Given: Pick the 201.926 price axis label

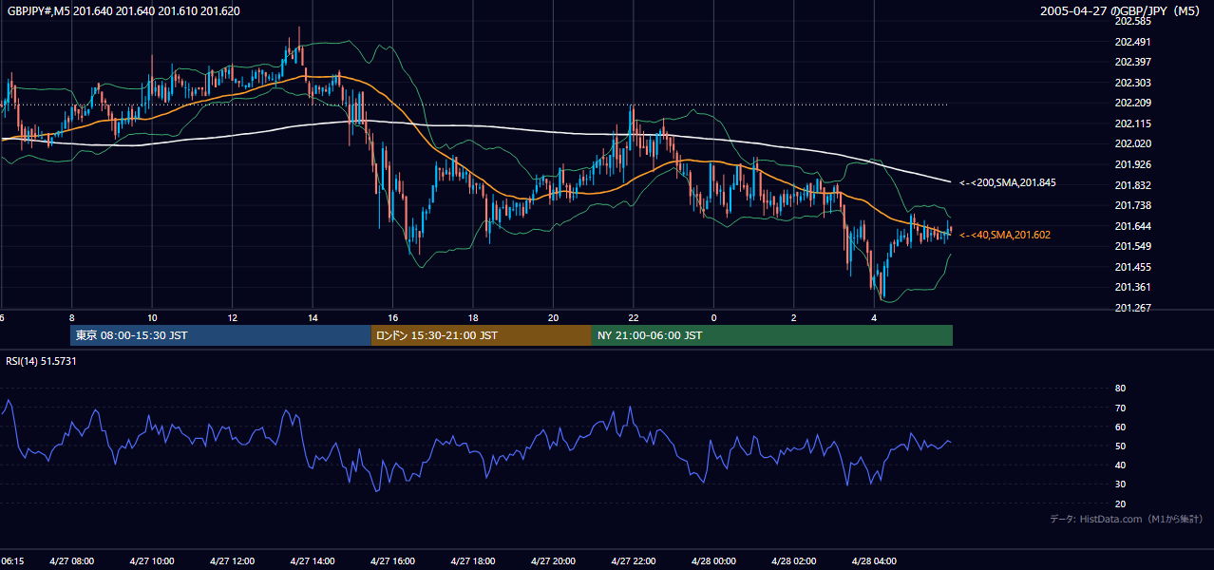Looking at the screenshot, I should point(1132,164).
